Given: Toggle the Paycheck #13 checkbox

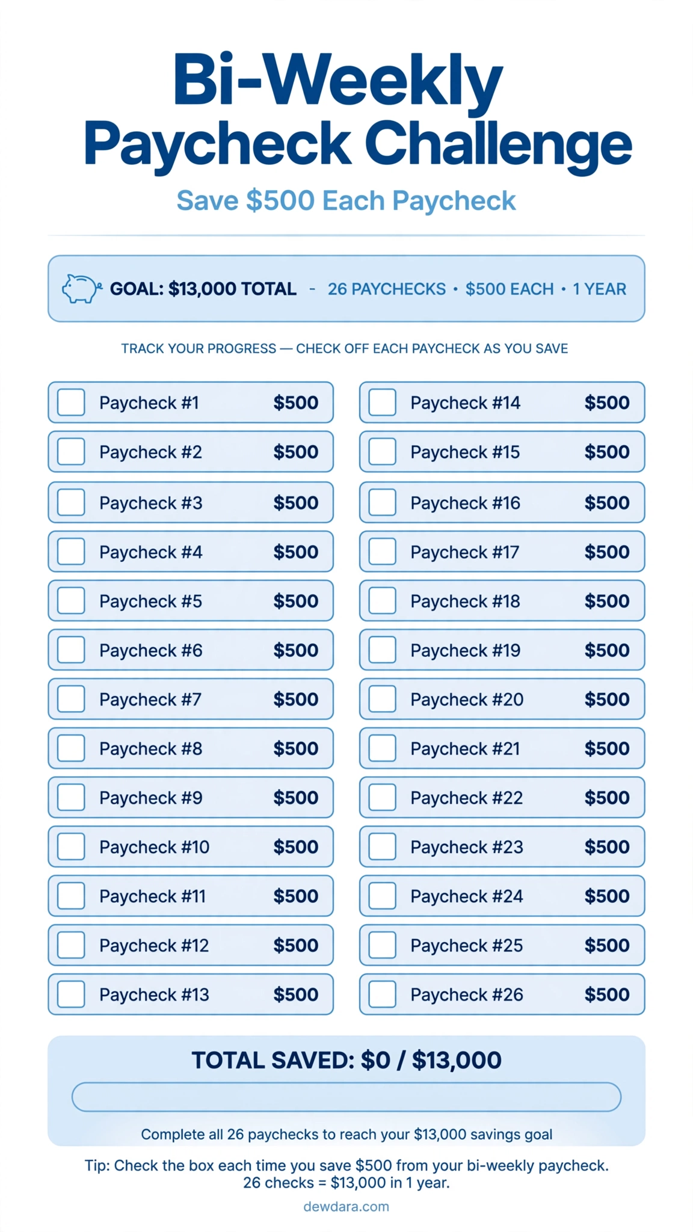Looking at the screenshot, I should pos(71,994).
